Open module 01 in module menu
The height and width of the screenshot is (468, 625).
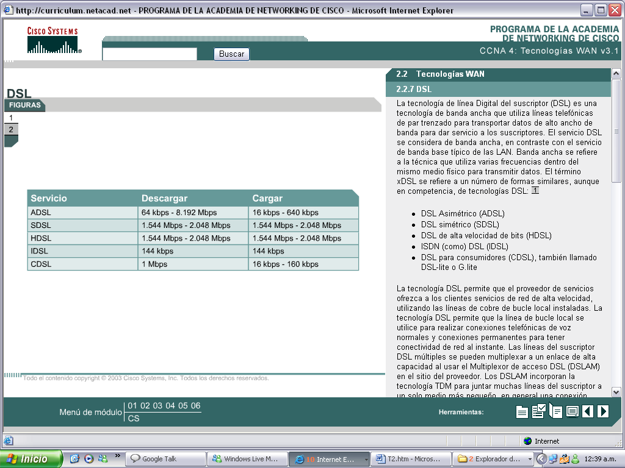point(132,405)
